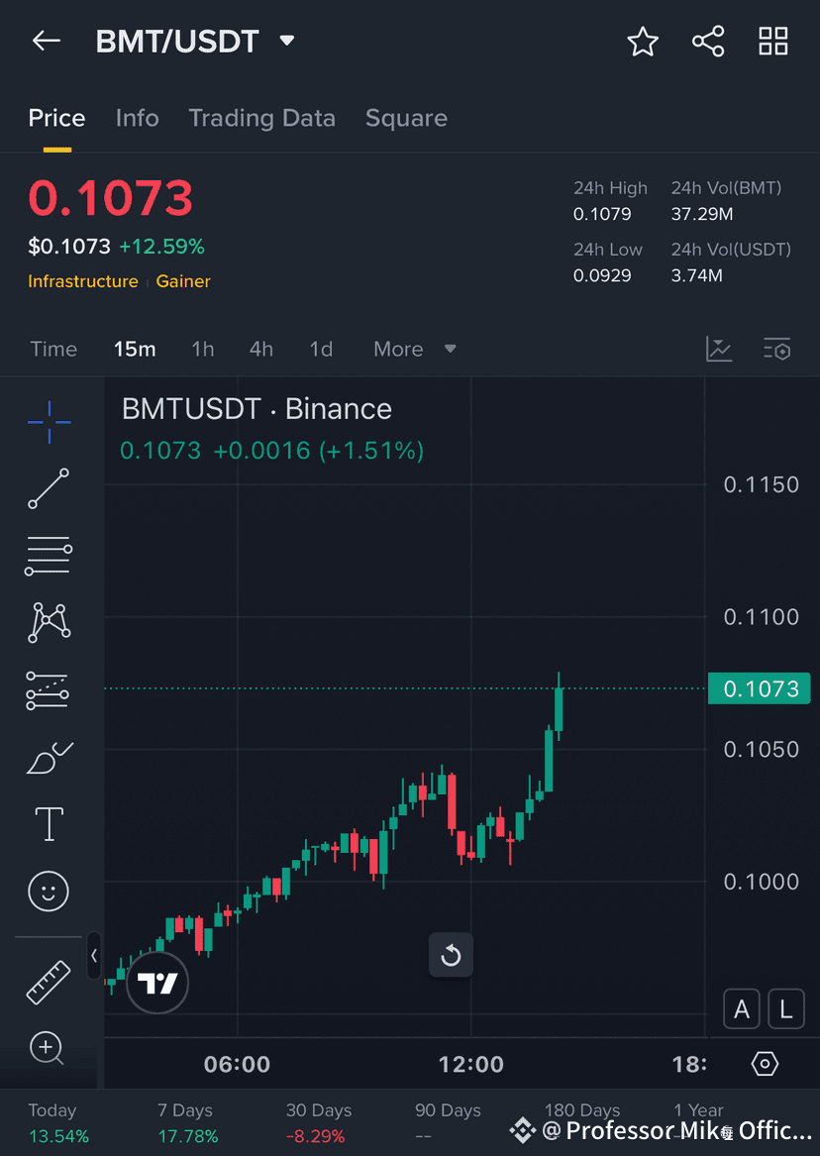Screen dimensions: 820x1156
Task: Select the Brush drawing tool
Action: pos(48,758)
